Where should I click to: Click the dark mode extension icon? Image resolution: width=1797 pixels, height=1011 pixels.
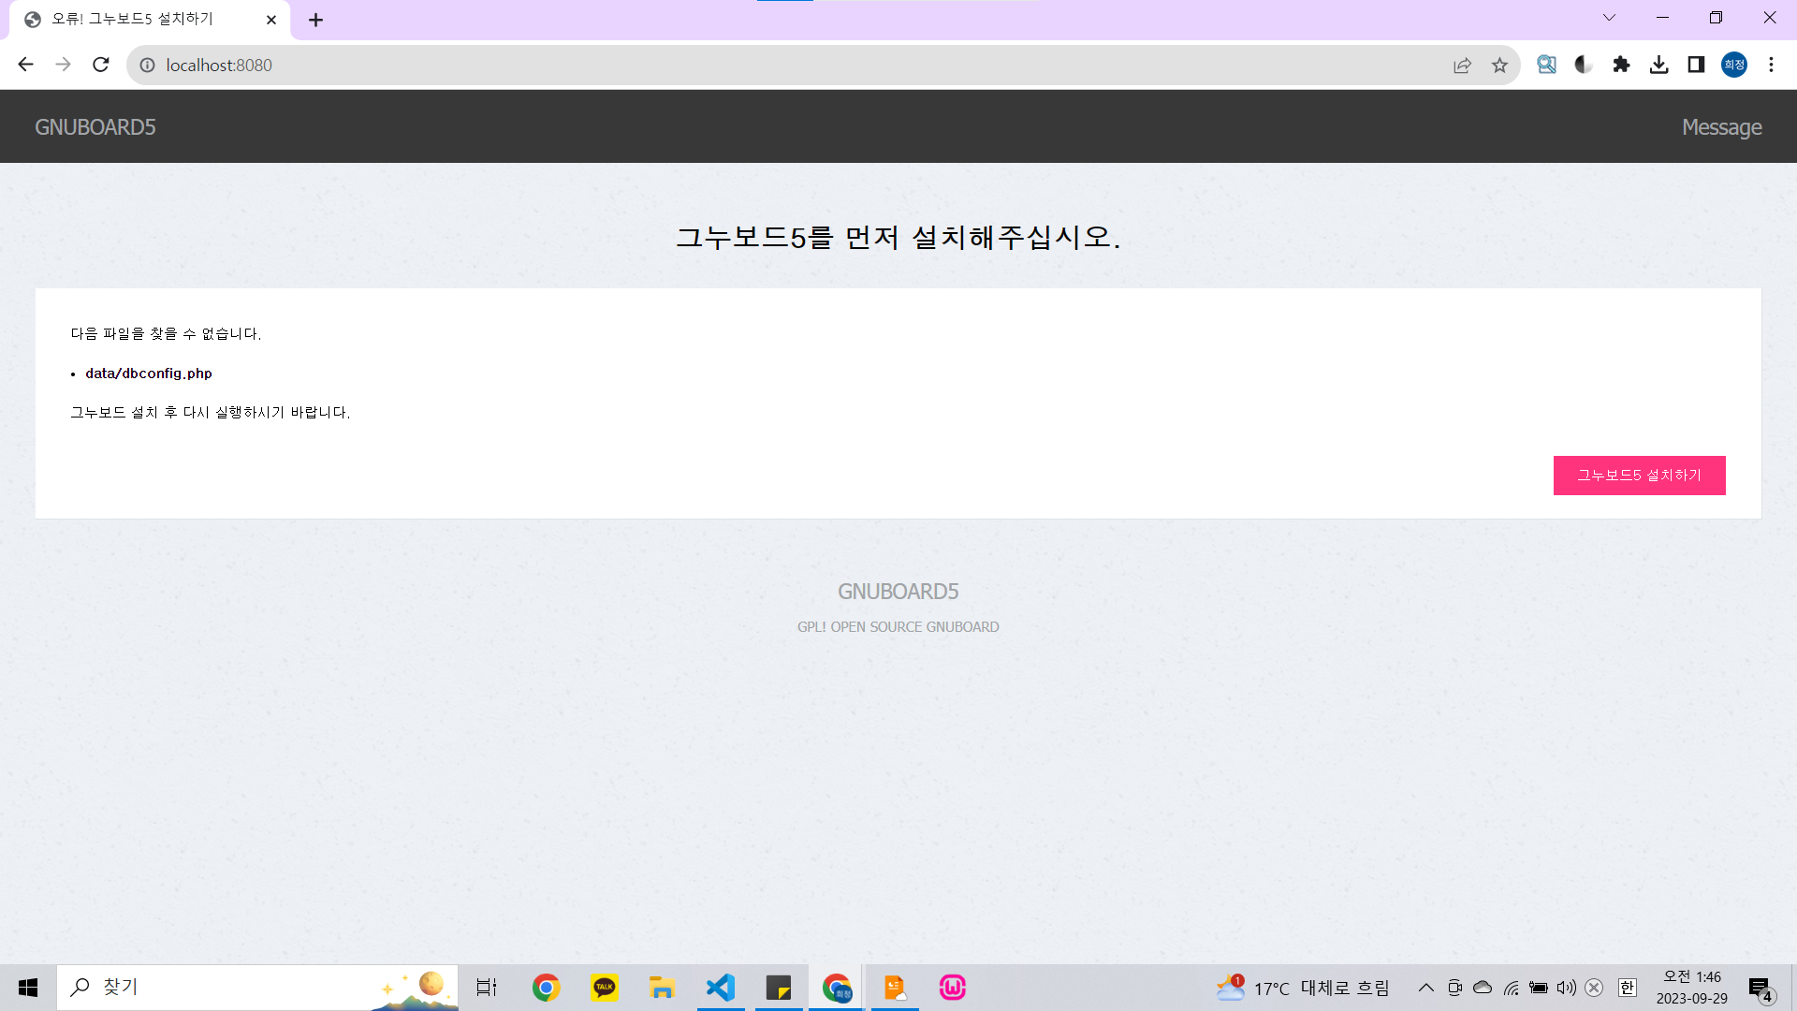[1584, 65]
